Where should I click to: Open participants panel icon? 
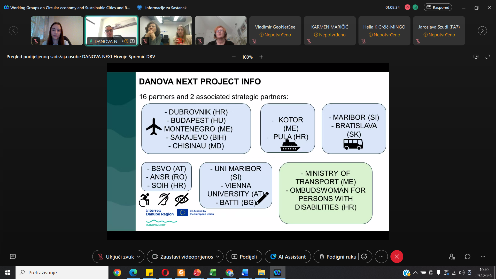point(452,257)
